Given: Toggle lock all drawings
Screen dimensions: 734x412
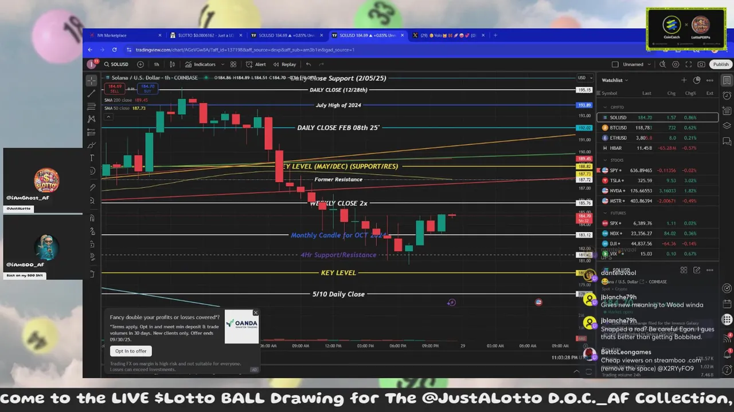Looking at the screenshot, I should point(92,244).
